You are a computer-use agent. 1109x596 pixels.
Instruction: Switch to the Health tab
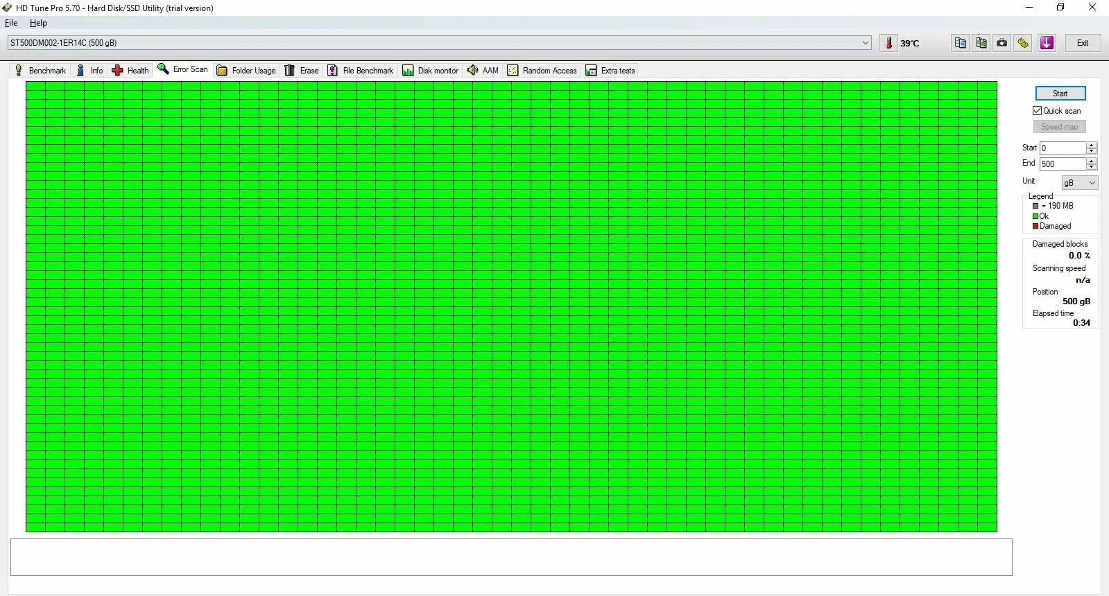(x=130, y=70)
